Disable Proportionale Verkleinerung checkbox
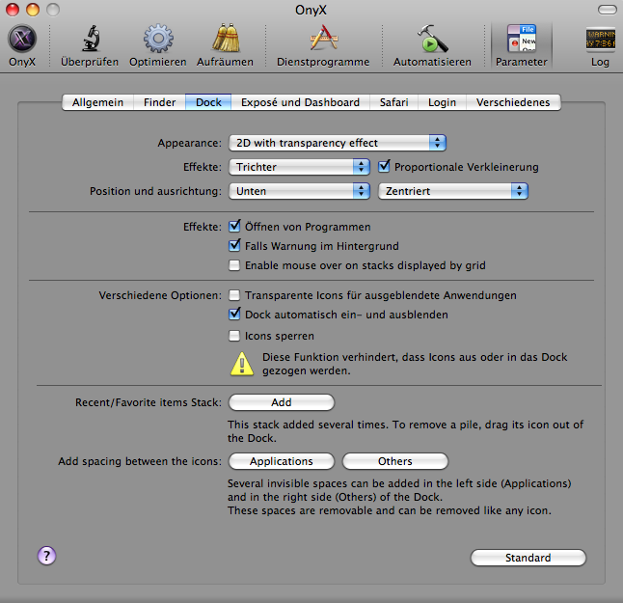 [x=385, y=167]
